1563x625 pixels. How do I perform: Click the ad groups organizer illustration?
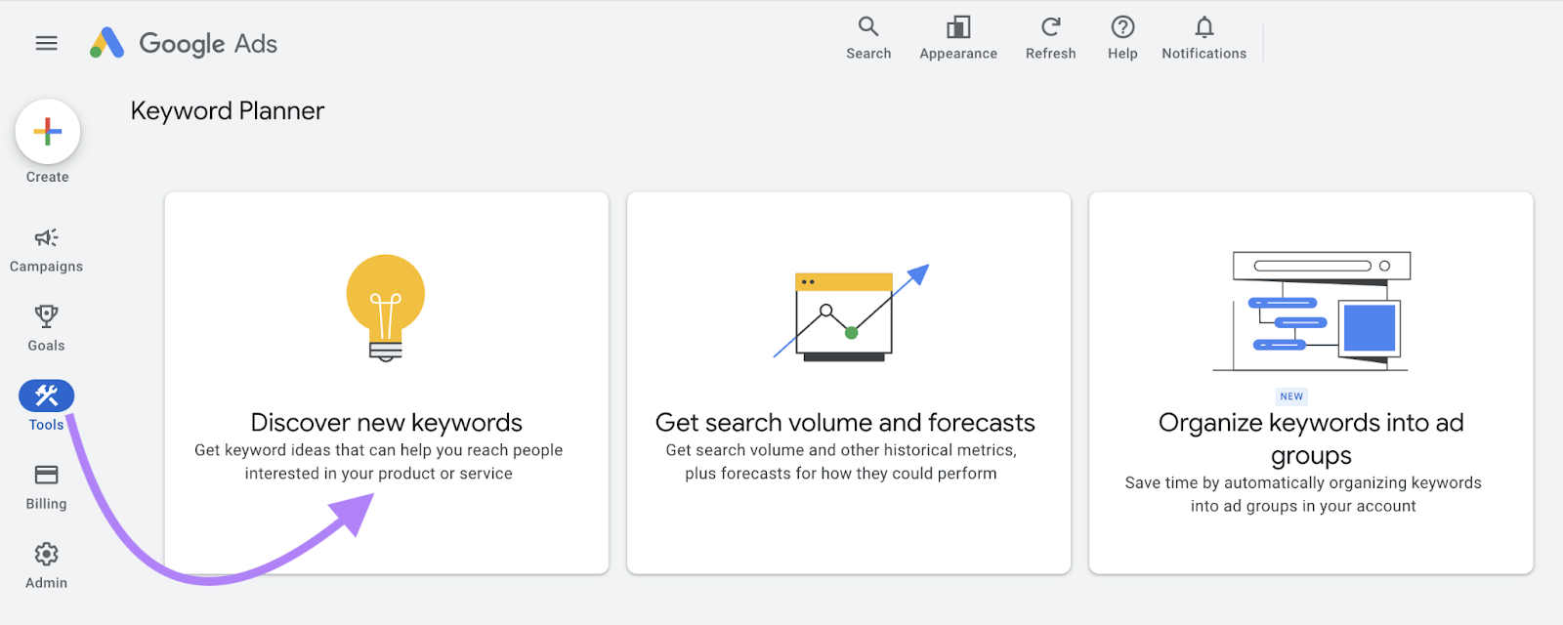[x=1311, y=311]
